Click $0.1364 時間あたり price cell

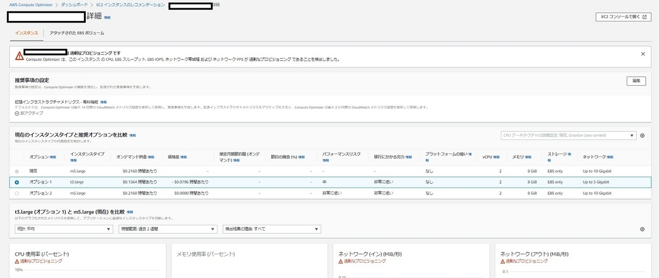click(140, 182)
